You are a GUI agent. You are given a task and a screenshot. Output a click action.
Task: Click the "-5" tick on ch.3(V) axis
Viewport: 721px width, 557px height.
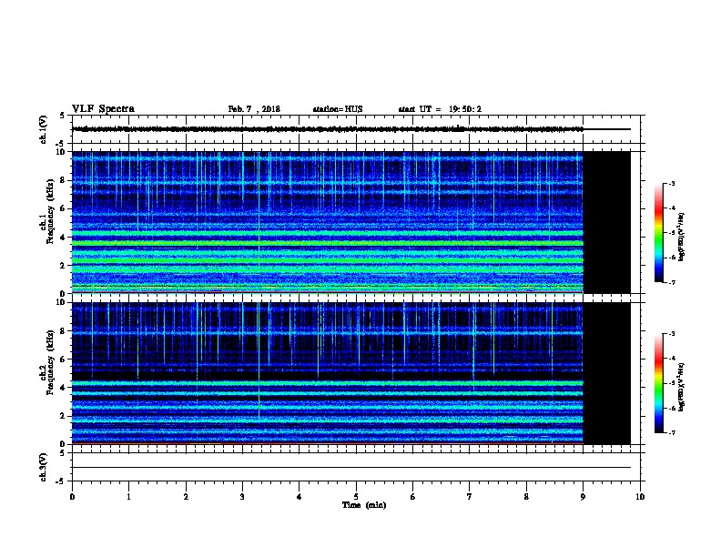click(x=61, y=481)
